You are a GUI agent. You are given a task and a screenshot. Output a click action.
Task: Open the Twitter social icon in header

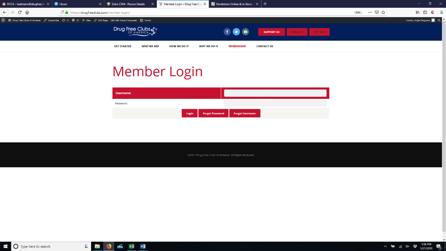click(x=236, y=32)
